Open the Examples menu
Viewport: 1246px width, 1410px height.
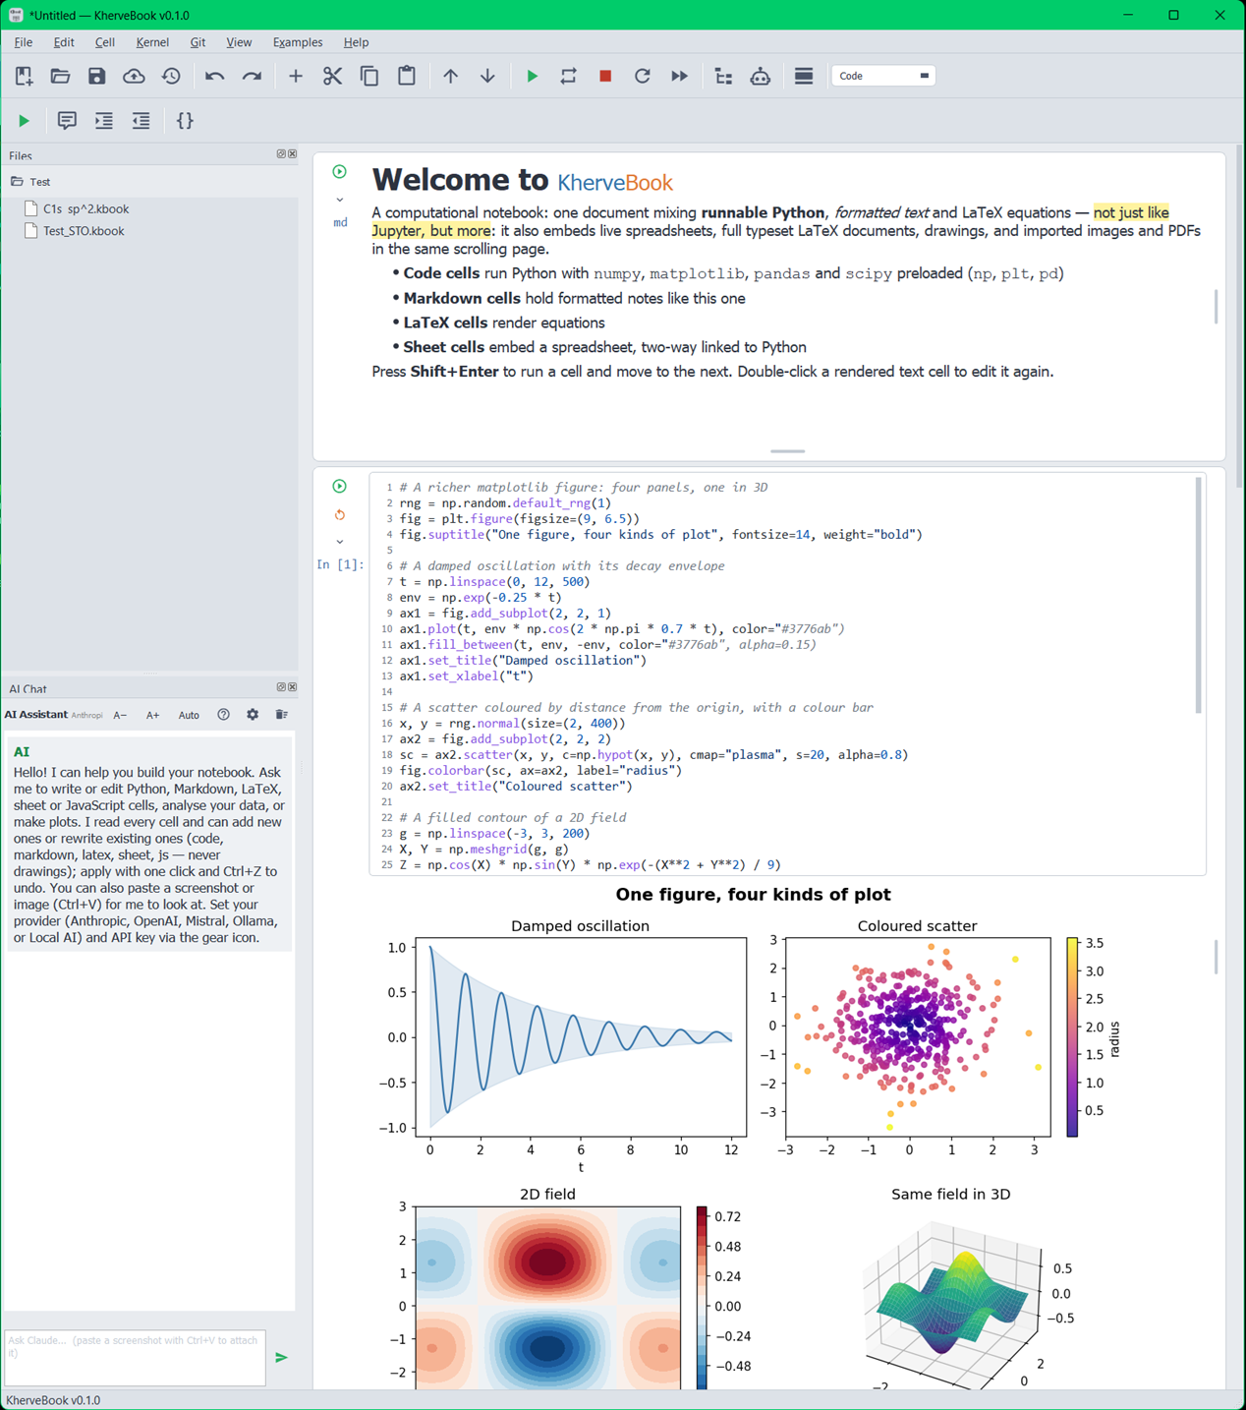298,42
